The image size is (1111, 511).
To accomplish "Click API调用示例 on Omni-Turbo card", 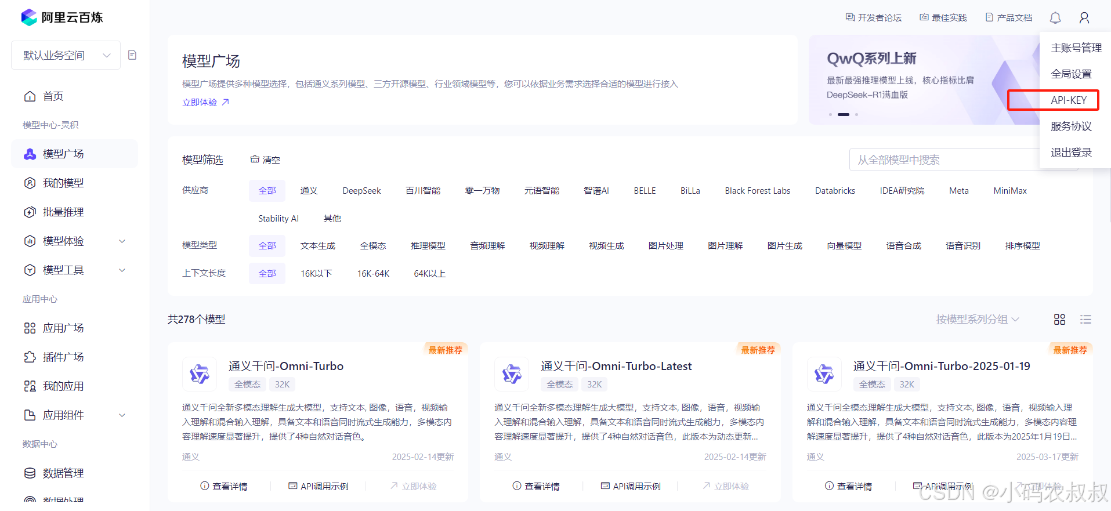I will [319, 486].
